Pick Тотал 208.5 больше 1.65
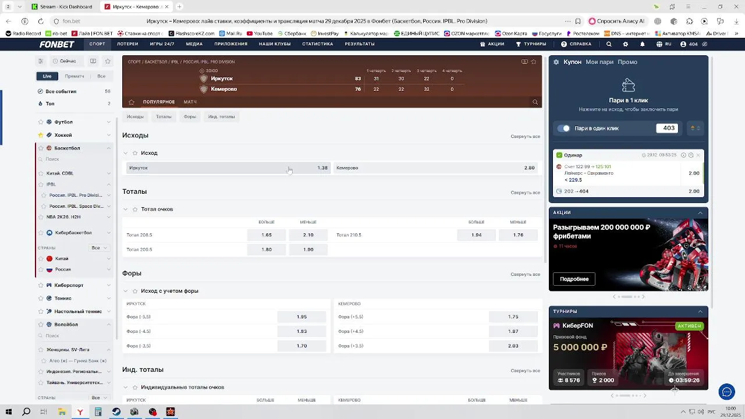This screenshot has width=745, height=419. pos(267,235)
